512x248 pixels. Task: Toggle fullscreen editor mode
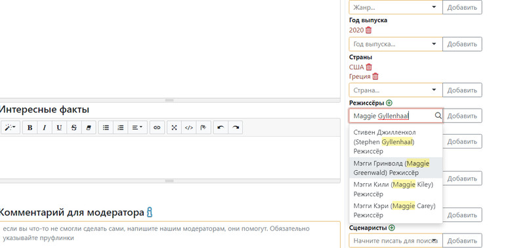[x=175, y=127]
